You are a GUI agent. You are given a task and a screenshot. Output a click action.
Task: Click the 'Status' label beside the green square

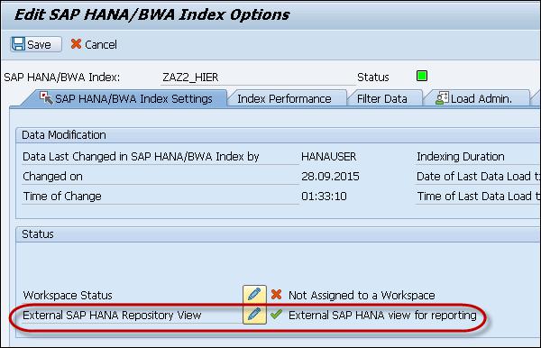pyautogui.click(x=373, y=78)
